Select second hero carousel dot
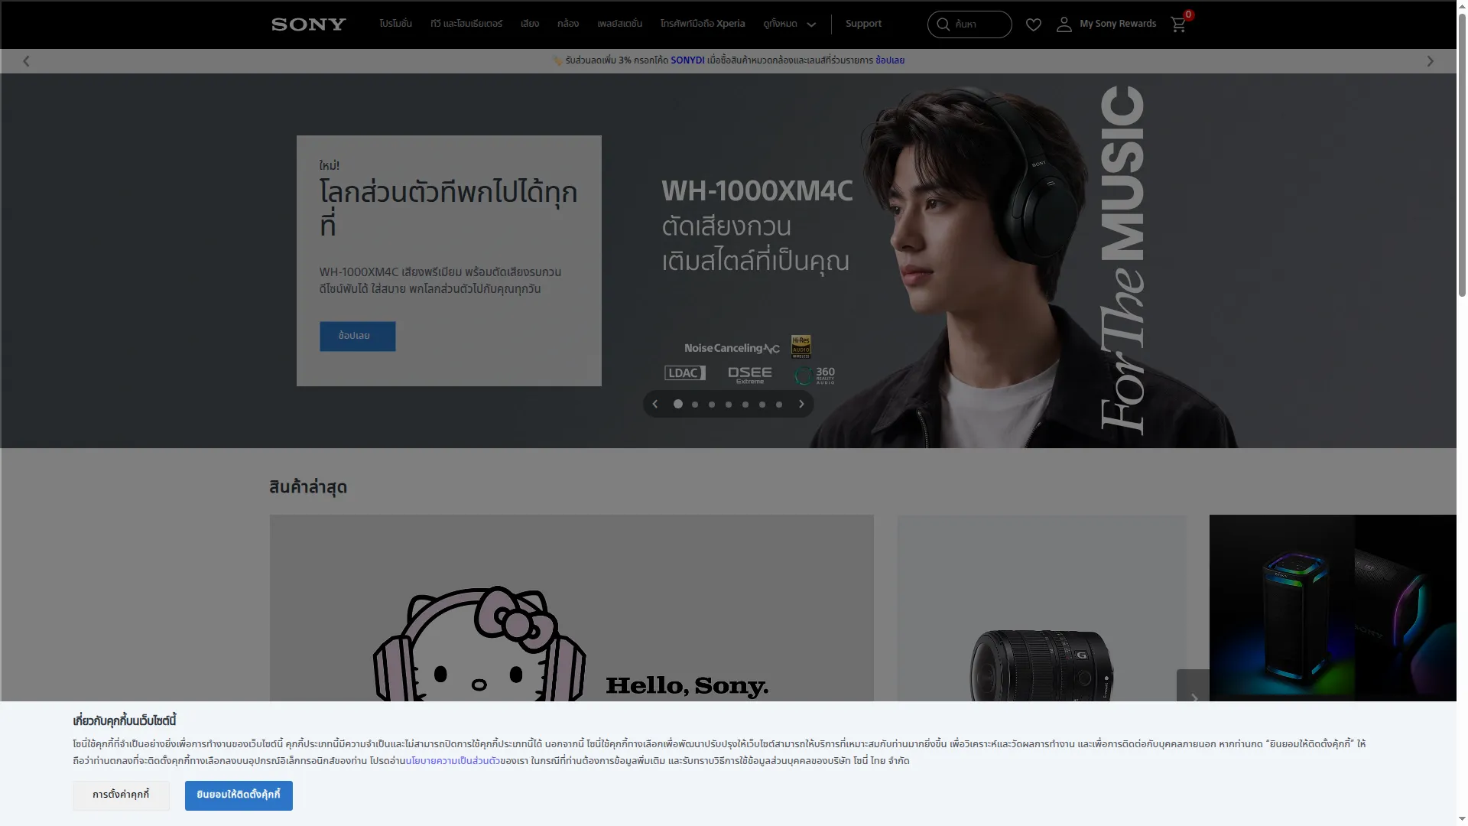The height and width of the screenshot is (826, 1468). click(x=695, y=405)
